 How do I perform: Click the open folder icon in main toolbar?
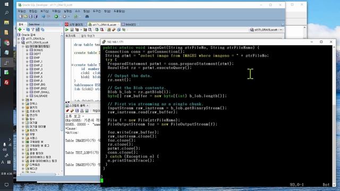26,16
